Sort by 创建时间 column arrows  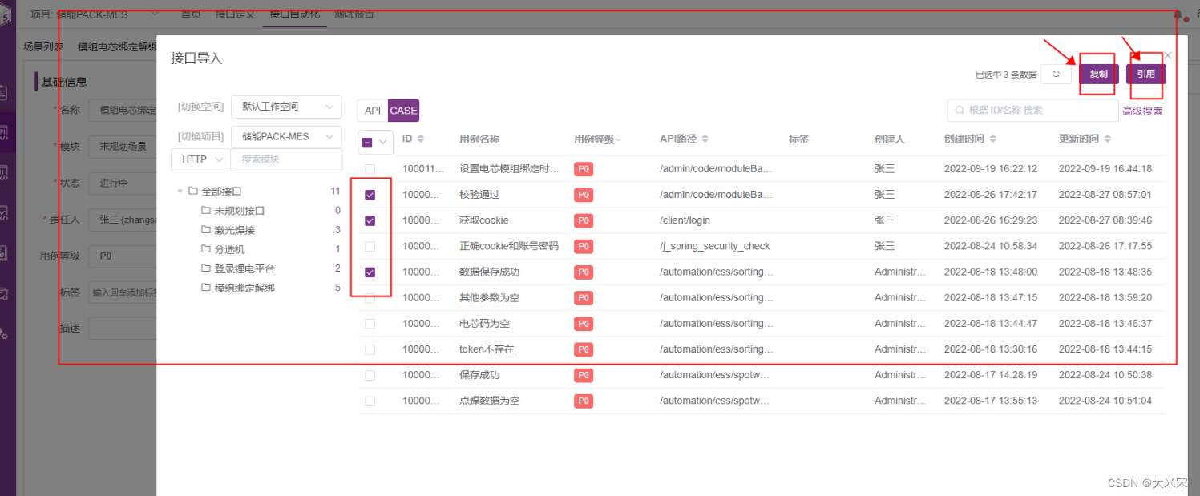pyautogui.click(x=992, y=139)
